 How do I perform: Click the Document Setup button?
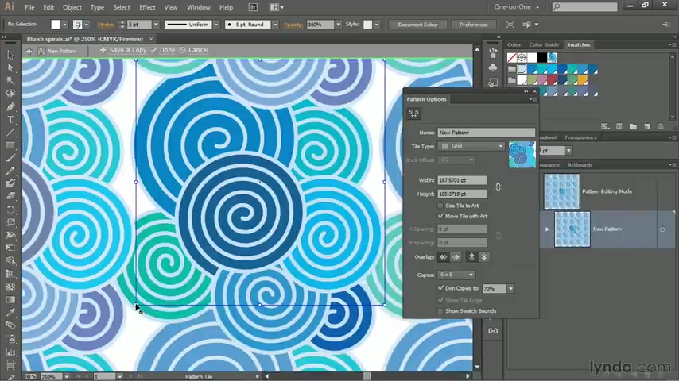(417, 25)
